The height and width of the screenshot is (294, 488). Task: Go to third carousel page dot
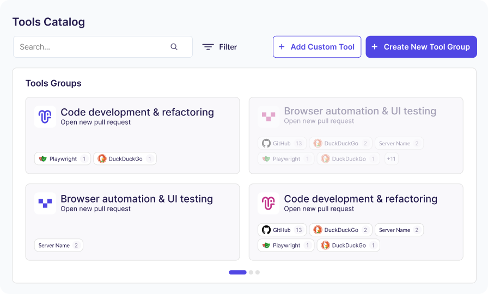click(258, 272)
